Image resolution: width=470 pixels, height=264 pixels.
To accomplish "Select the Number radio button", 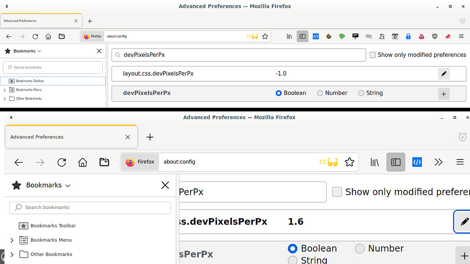I will tap(320, 93).
